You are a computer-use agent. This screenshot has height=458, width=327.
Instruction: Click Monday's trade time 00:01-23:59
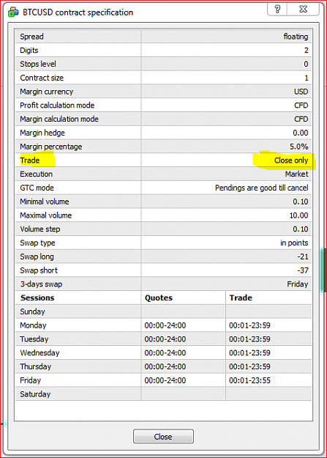[x=249, y=325]
